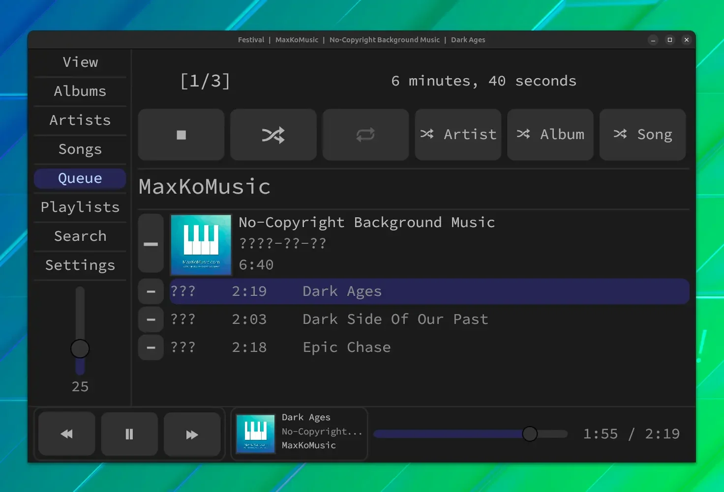The image size is (724, 492).
Task: Stop playback with the square stop button
Action: 181,135
